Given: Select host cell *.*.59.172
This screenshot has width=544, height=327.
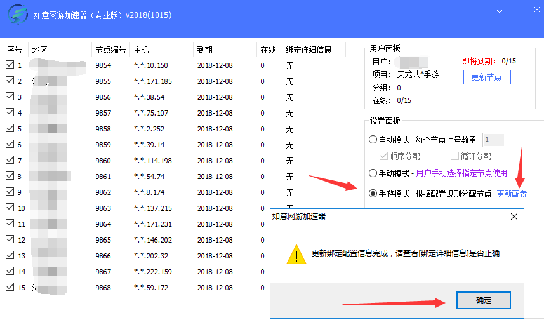Looking at the screenshot, I should tap(151, 288).
